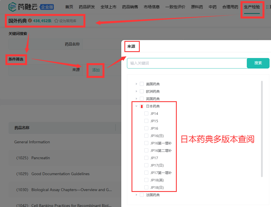Image resolution: width=271 pixels, height=207 pixels.
Task: Check the 欧洲药典 checkbox
Action: point(142,91)
